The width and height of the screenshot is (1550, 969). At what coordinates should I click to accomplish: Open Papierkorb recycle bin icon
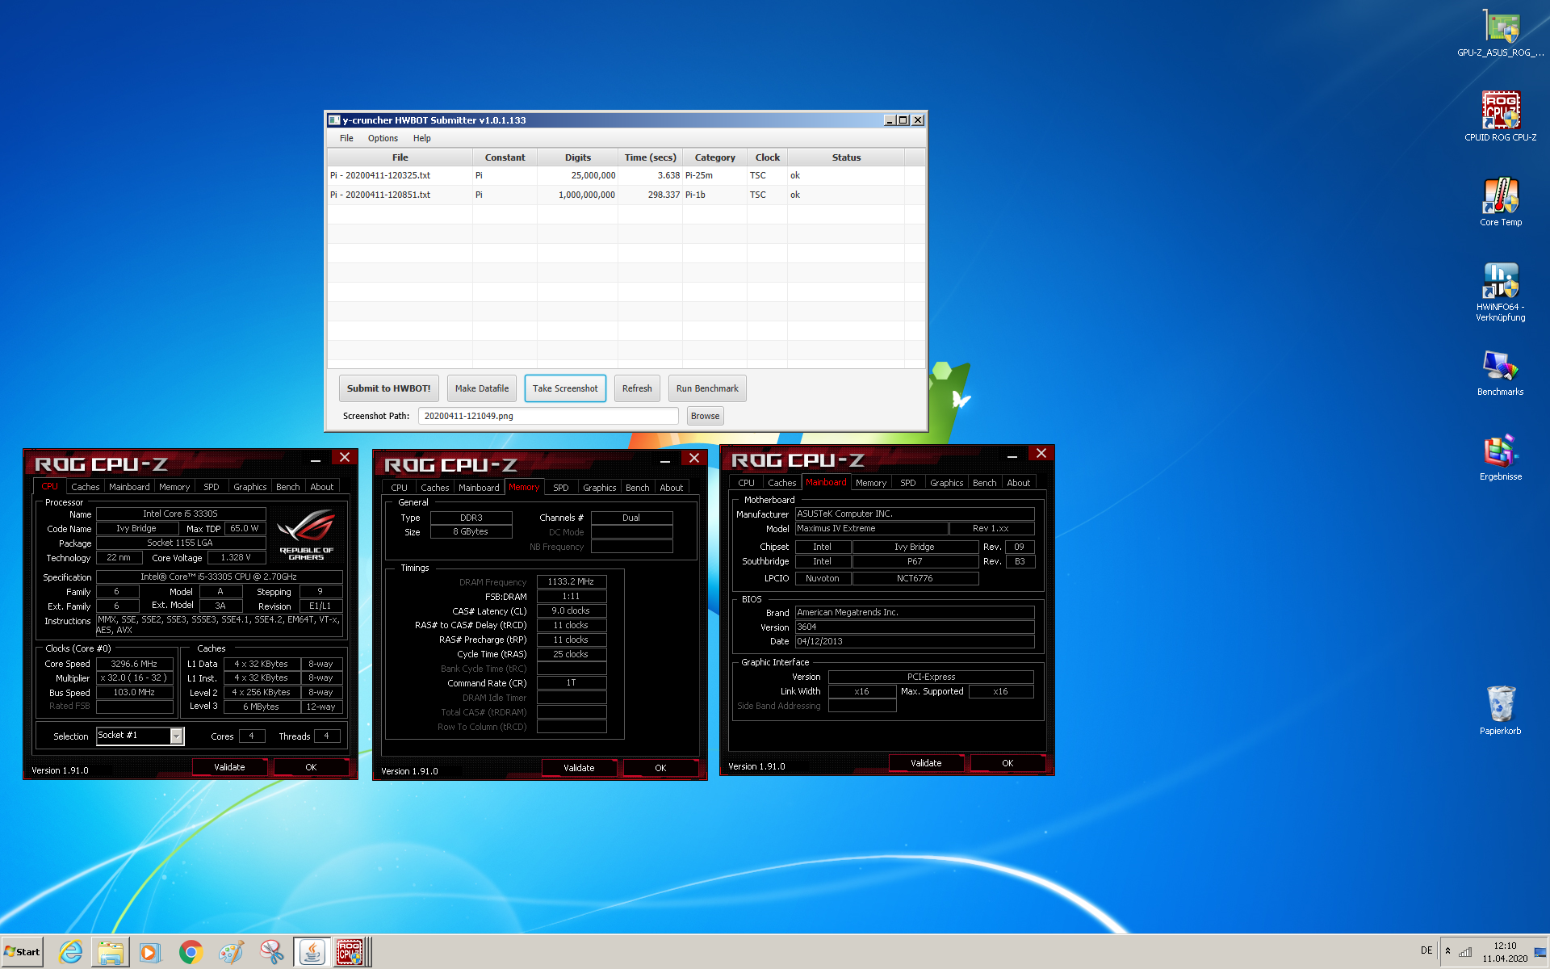[1501, 711]
